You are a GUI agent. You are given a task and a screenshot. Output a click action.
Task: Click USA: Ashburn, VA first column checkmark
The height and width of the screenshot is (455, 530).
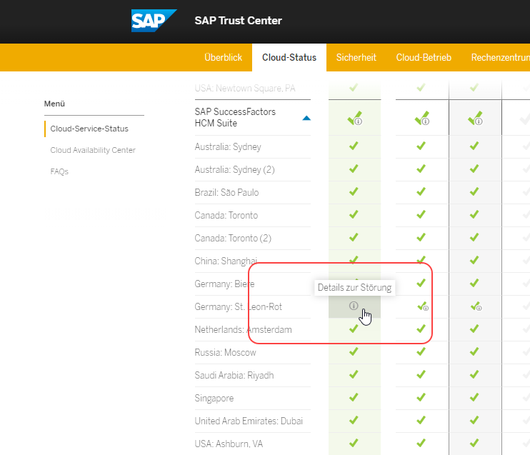[354, 443]
